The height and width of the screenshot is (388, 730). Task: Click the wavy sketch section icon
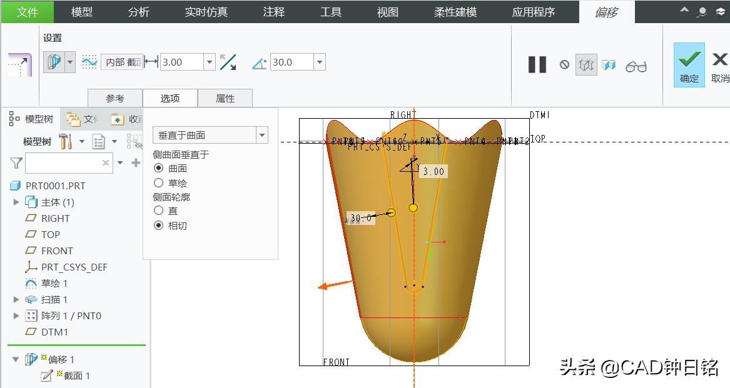pos(89,62)
